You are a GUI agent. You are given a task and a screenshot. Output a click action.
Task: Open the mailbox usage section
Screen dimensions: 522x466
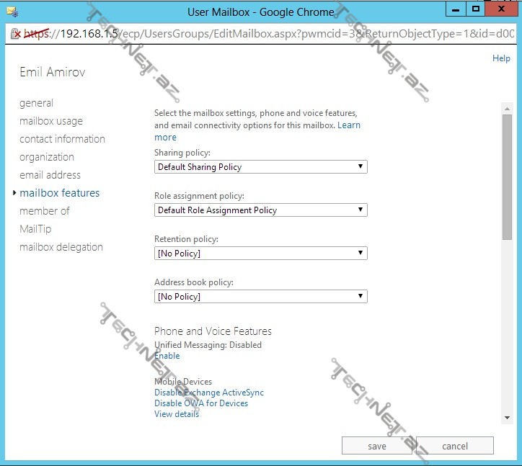[51, 121]
